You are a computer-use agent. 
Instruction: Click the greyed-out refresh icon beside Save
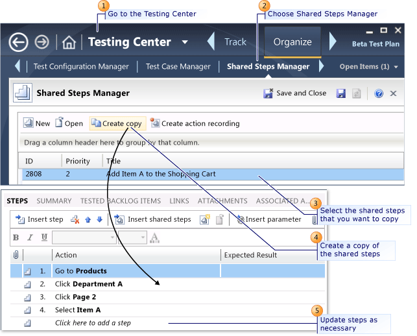[x=357, y=93]
